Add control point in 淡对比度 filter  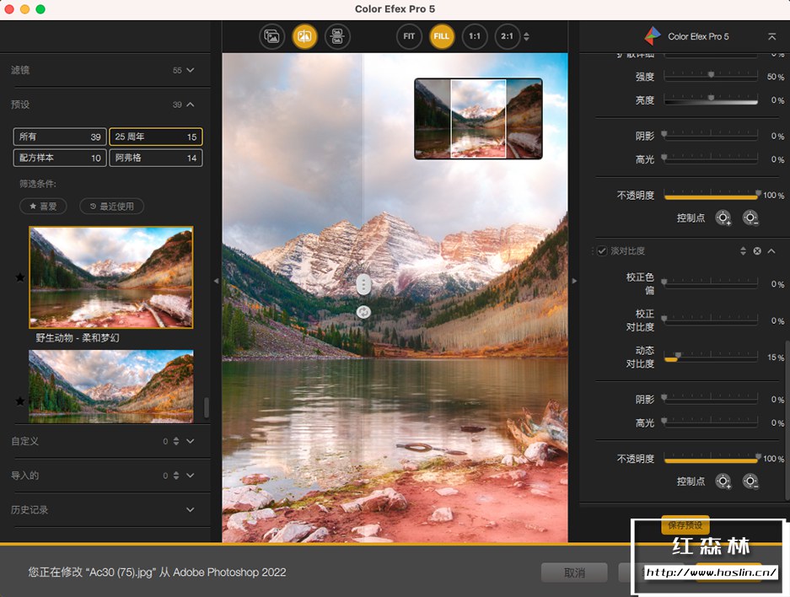tap(723, 481)
